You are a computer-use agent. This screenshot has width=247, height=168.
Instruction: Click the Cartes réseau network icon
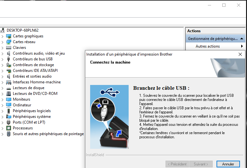point(9,42)
